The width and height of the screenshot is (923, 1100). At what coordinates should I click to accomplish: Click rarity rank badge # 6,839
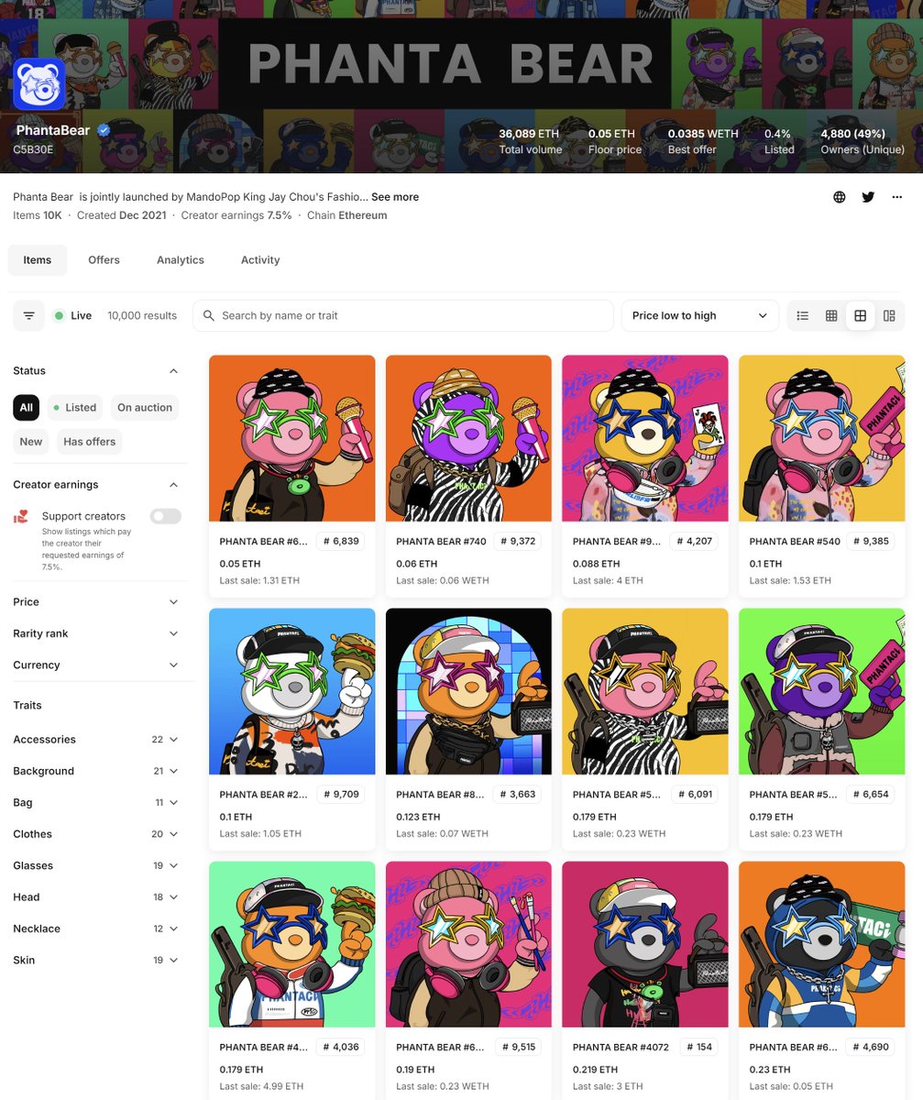tap(341, 541)
